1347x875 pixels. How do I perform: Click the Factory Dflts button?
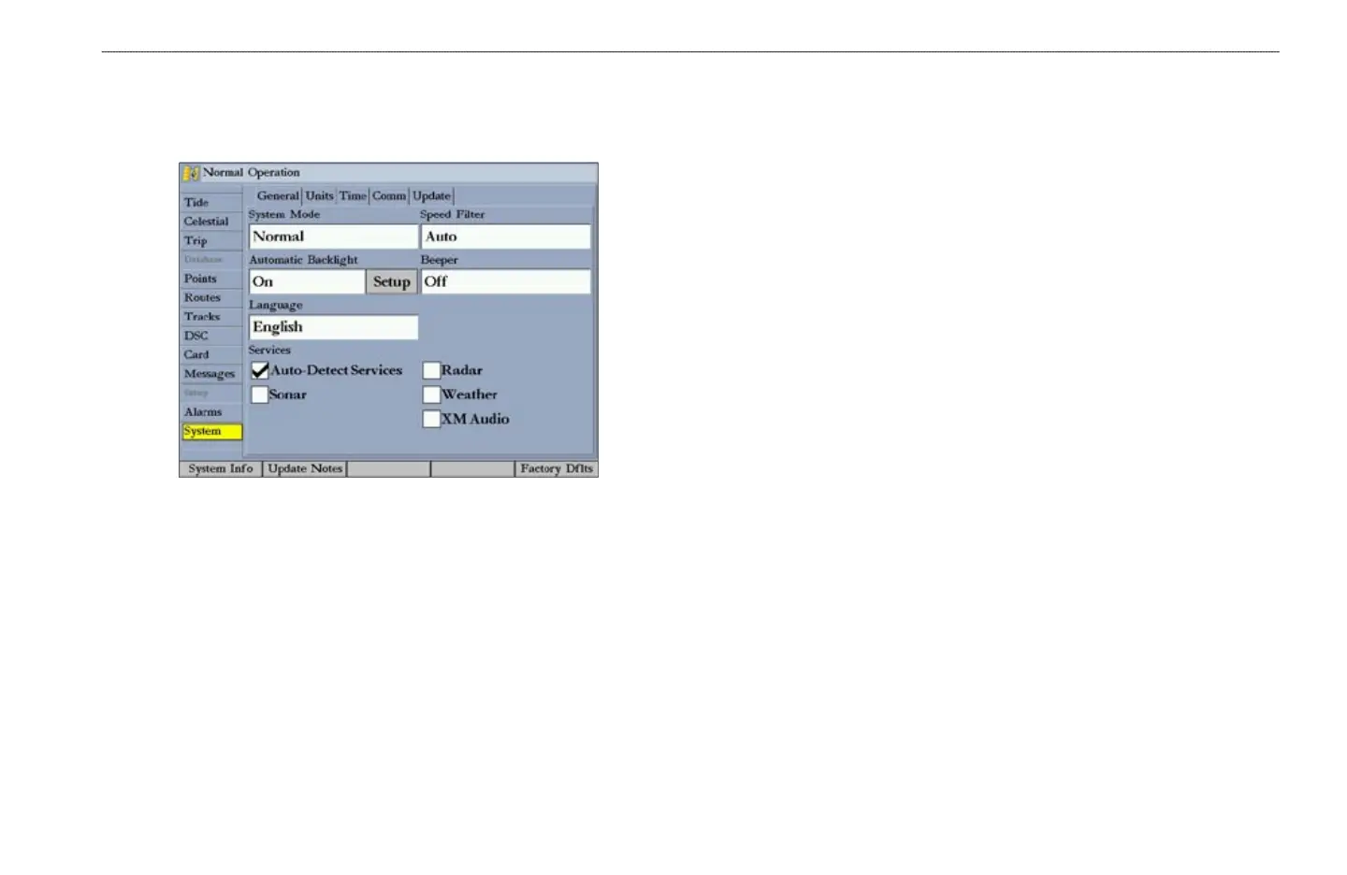[x=557, y=468]
